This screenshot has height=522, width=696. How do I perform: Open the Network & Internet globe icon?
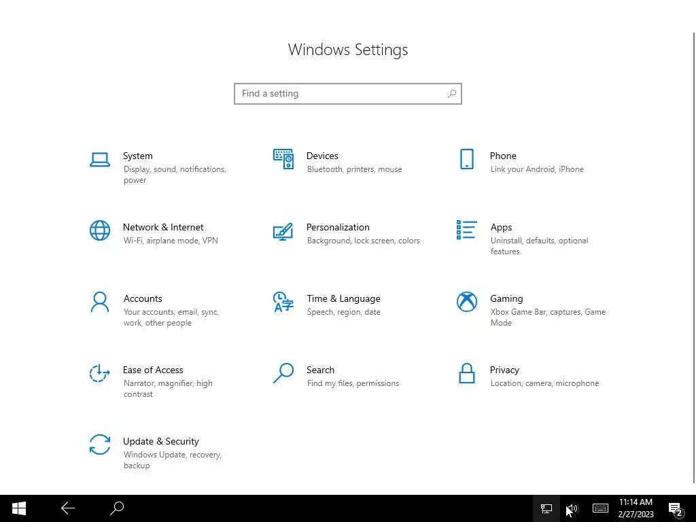(x=100, y=230)
